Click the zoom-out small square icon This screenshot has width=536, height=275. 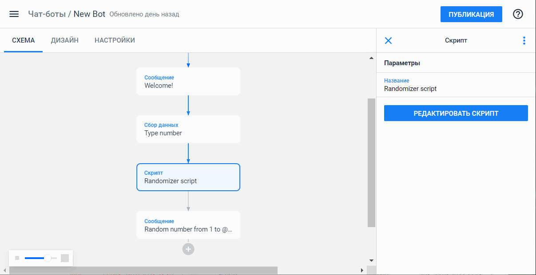[x=17, y=258]
